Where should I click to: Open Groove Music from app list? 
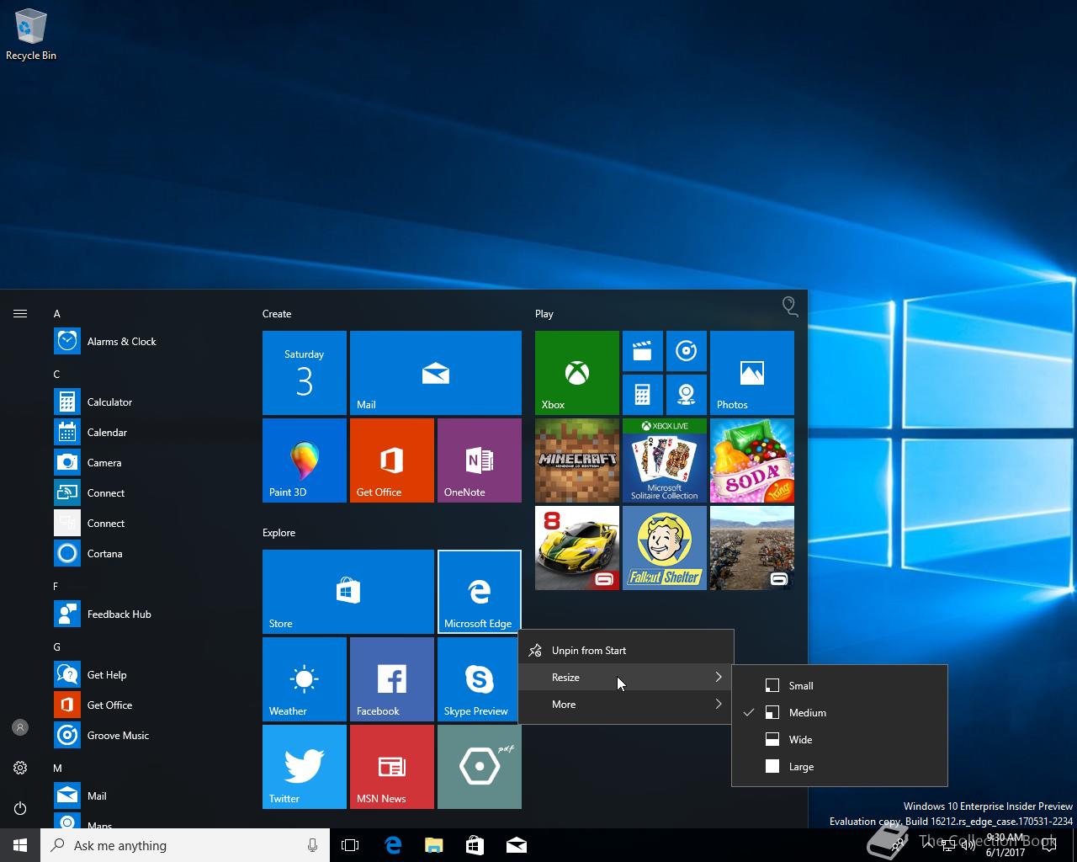(x=143, y=736)
